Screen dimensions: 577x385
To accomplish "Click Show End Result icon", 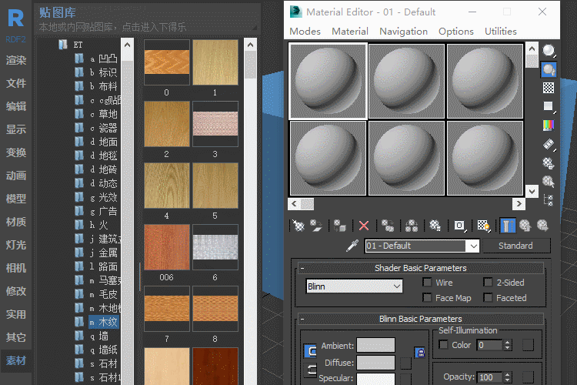I will (507, 226).
